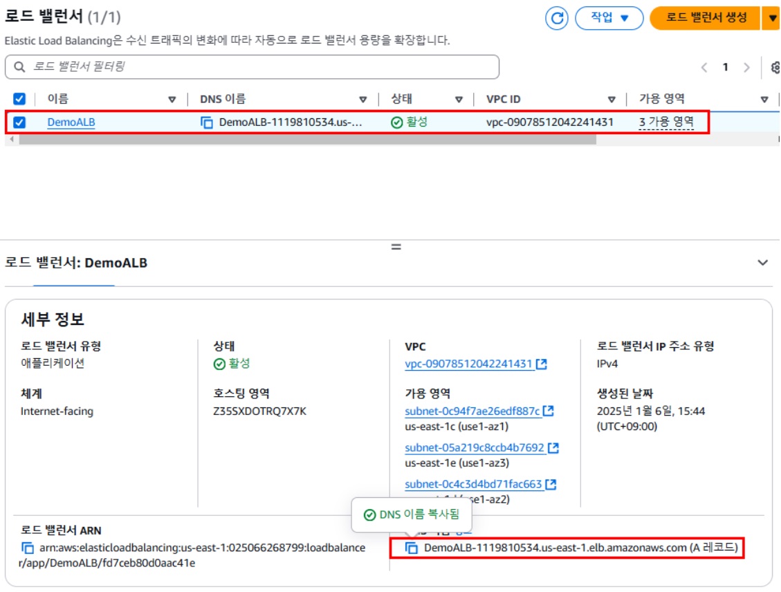Click the Internet-facing scheme value
This screenshot has height=592, width=781.
pyautogui.click(x=57, y=411)
